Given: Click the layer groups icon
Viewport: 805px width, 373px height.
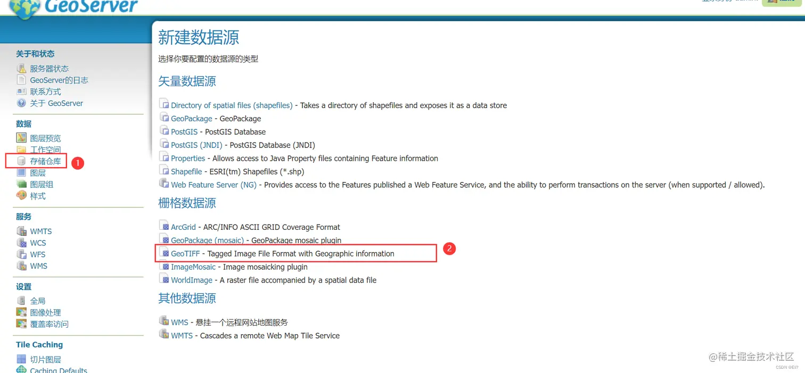Looking at the screenshot, I should [x=21, y=184].
